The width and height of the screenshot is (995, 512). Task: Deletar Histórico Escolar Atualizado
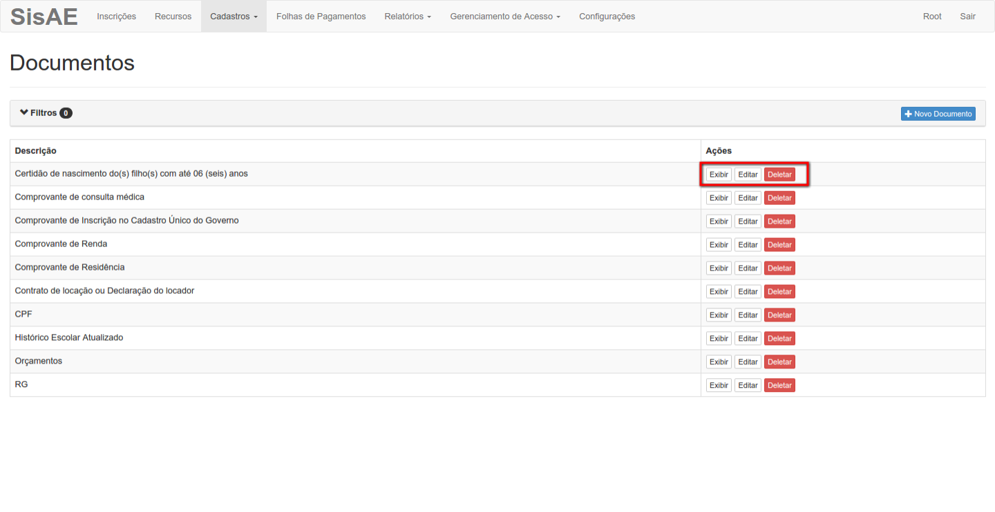pyautogui.click(x=779, y=339)
